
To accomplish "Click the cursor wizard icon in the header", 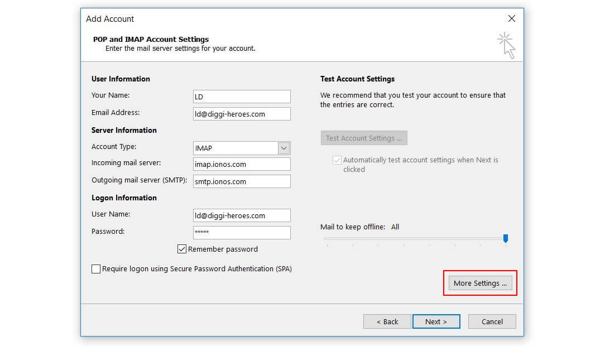I will coord(506,46).
